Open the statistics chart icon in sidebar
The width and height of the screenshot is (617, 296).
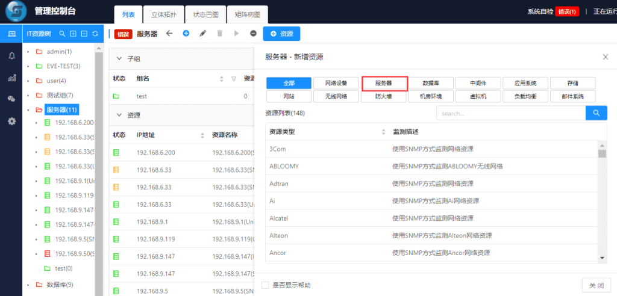[11, 78]
